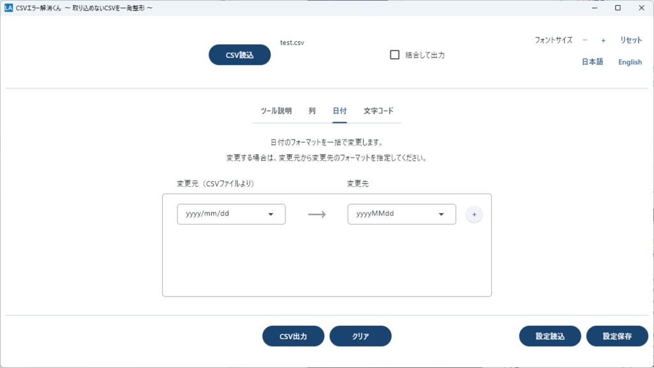Click the 変更元（CSVファイルより）label

(x=216, y=184)
